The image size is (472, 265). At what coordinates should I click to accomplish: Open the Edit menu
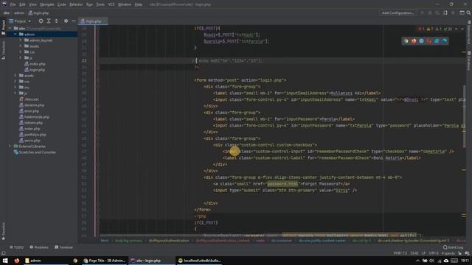click(x=22, y=4)
